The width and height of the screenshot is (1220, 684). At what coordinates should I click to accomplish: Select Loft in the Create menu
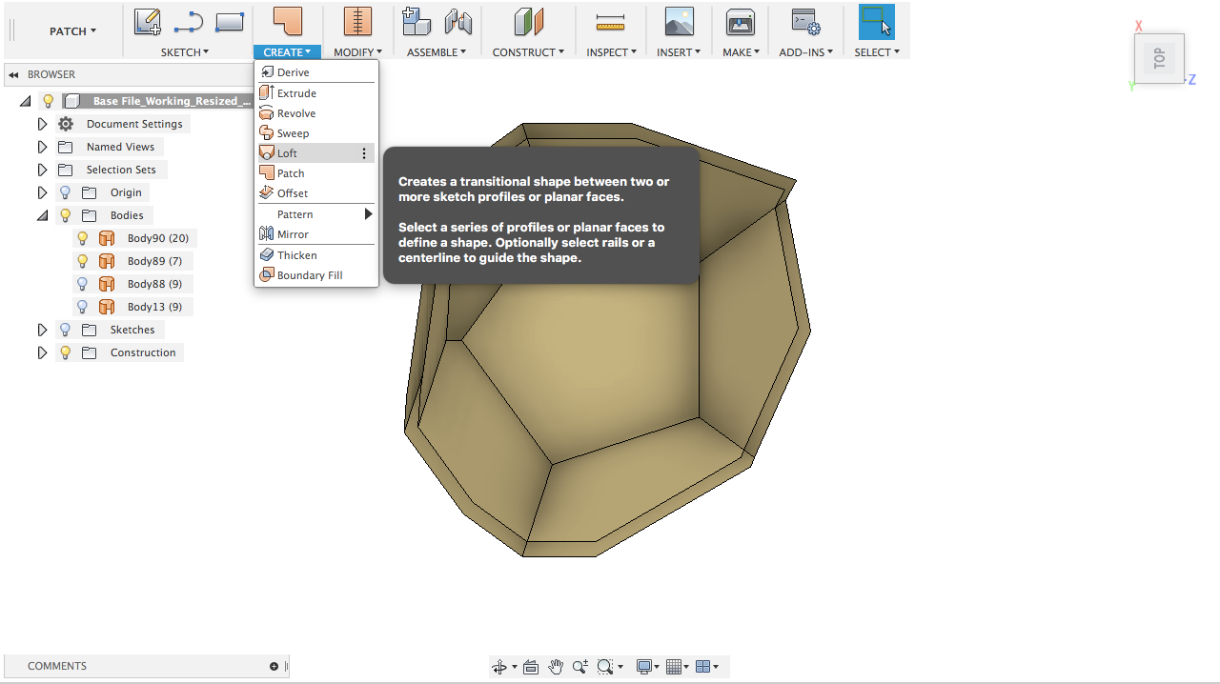(316, 153)
